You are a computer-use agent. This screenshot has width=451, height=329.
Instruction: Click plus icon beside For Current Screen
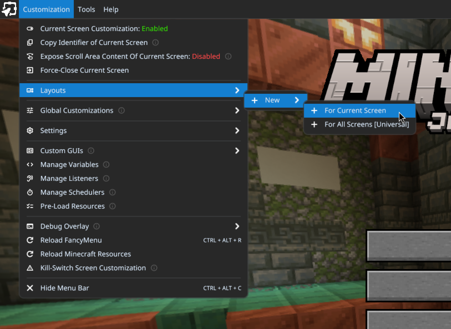pos(314,111)
